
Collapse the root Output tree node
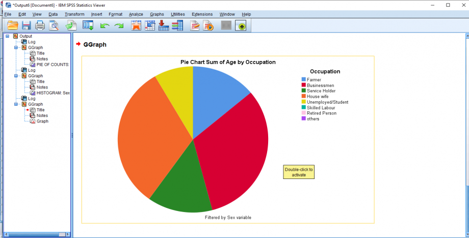click(8, 36)
